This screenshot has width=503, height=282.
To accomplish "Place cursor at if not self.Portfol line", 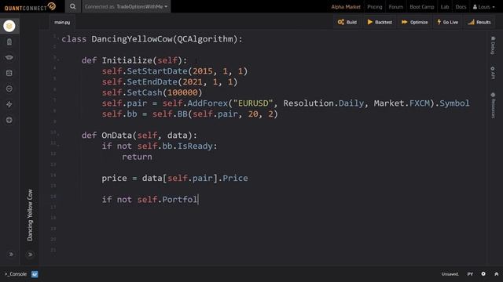I will [x=150, y=200].
